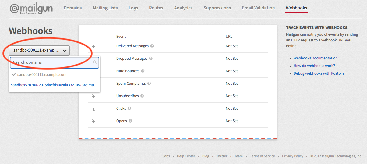Expand the Unsubscribes webhook row
This screenshot has width=367, height=164.
pyautogui.click(x=94, y=96)
